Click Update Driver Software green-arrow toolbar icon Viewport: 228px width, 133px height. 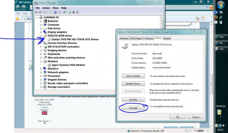(x=70, y=12)
